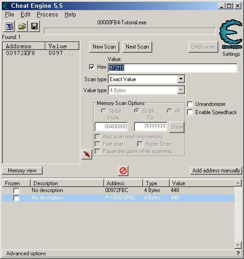The height and width of the screenshot is (259, 244).
Task: Click 4 Bytes type in pointer row
Action: (x=152, y=198)
